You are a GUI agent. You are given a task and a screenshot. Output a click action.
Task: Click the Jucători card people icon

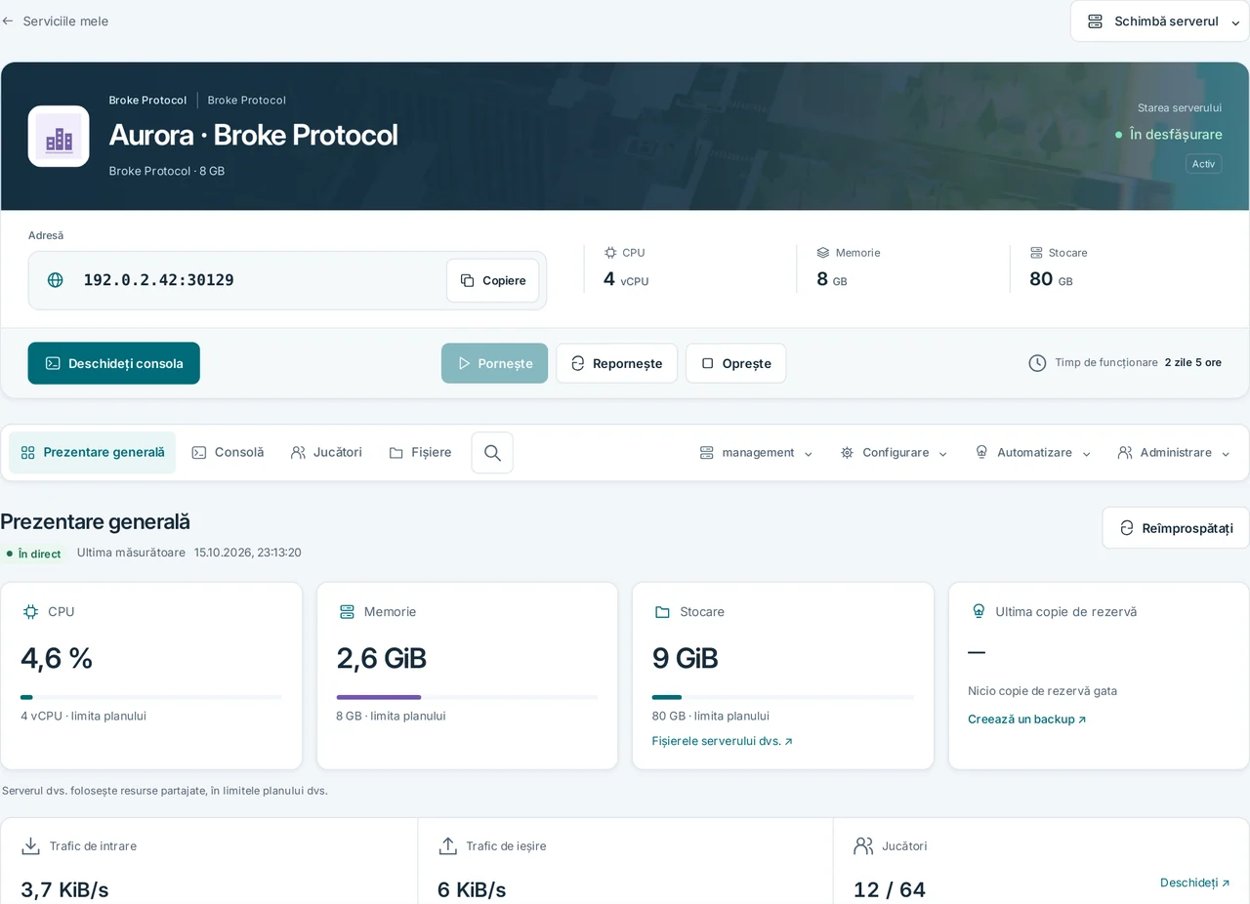coord(863,846)
